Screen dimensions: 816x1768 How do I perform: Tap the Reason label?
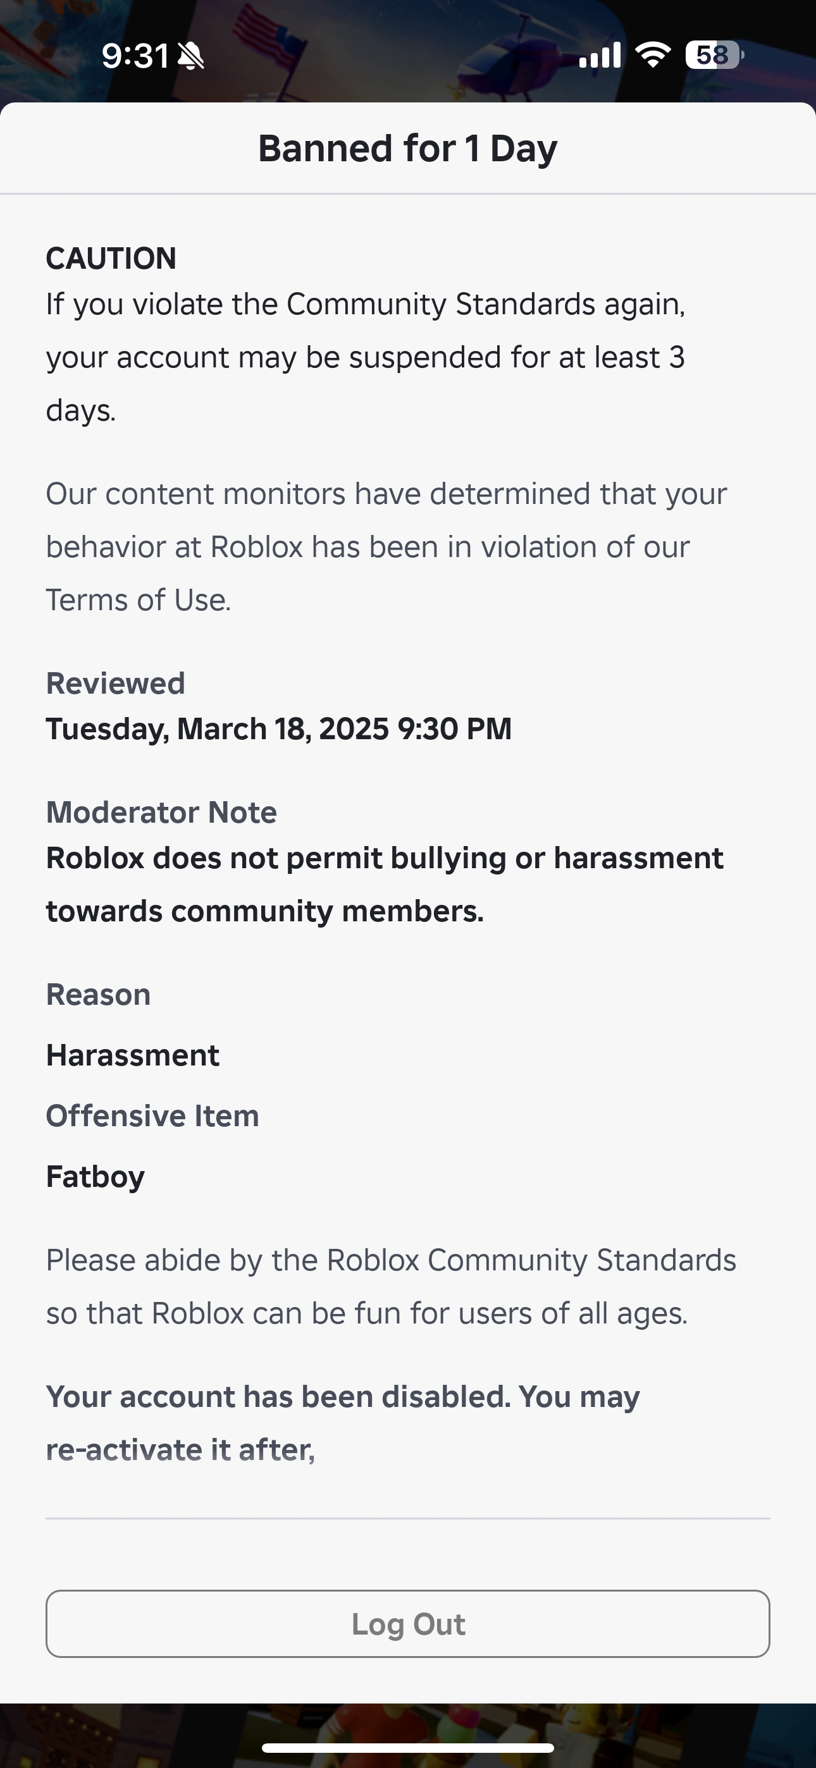(98, 995)
